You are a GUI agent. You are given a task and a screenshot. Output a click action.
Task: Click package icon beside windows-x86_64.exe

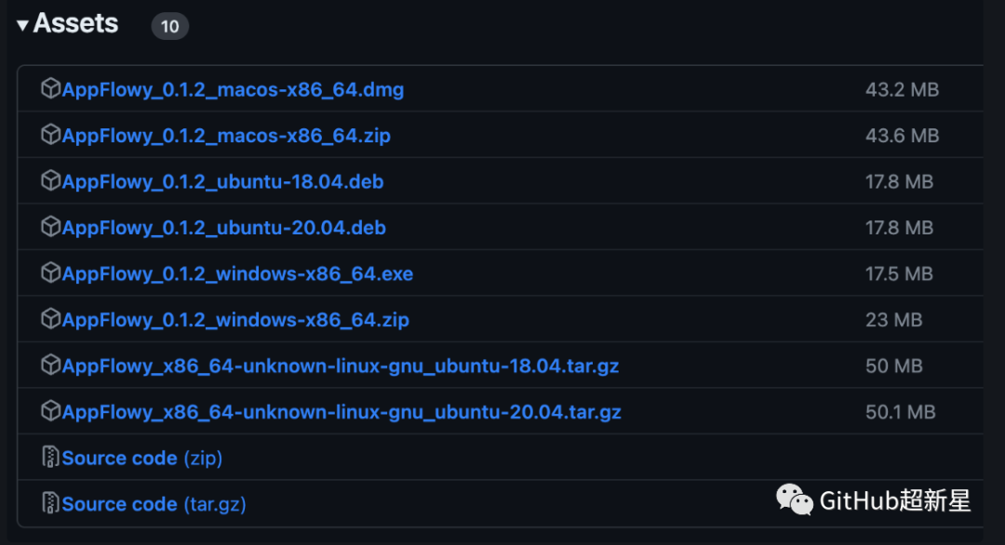tap(50, 272)
